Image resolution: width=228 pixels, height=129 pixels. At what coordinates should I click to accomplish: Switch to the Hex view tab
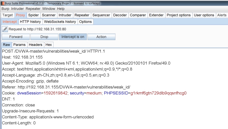[49, 45]
